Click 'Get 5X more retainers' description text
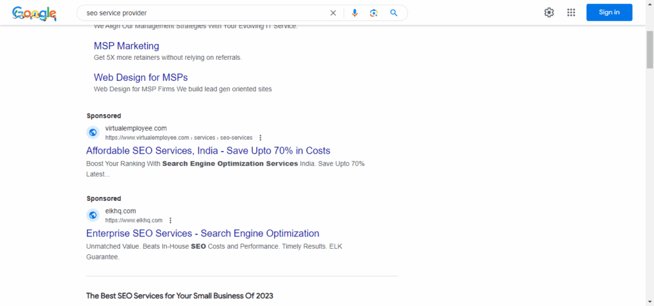Image resolution: width=654 pixels, height=306 pixels. [168, 57]
